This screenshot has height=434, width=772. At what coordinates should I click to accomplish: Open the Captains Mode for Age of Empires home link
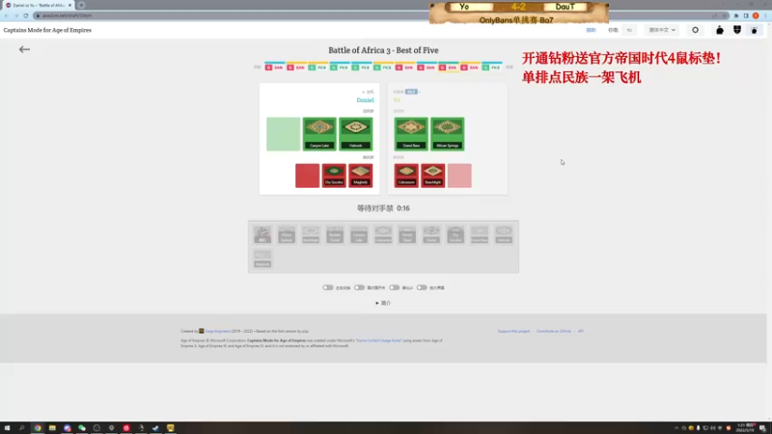pos(47,30)
